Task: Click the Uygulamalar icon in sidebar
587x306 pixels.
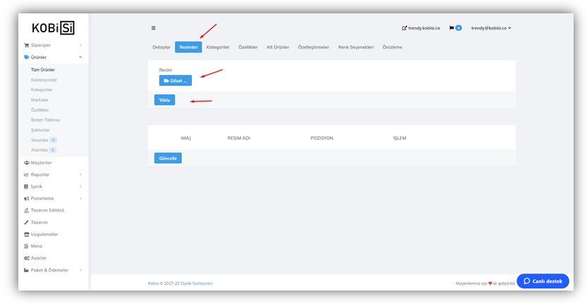Action: coord(27,234)
